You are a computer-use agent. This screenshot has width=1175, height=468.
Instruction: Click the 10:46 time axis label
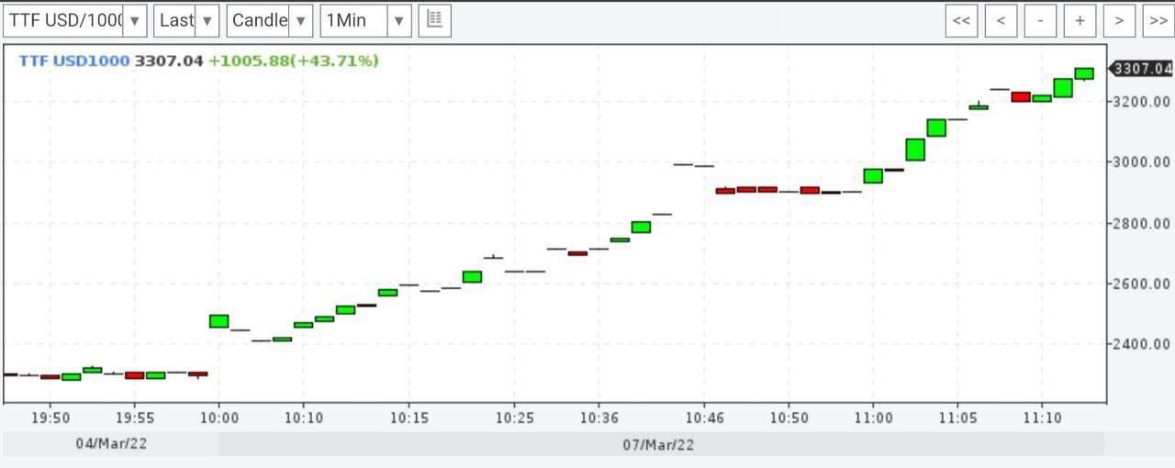click(x=703, y=418)
